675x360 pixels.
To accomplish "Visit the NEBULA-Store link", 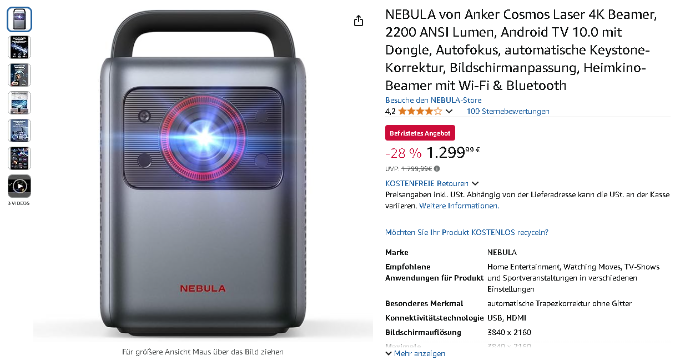I will (x=433, y=100).
